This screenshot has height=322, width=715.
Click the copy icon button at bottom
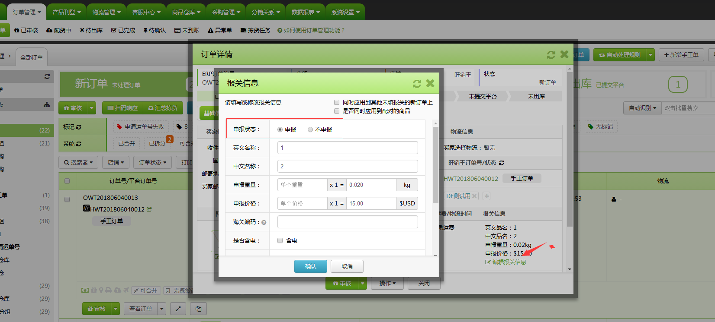(198, 309)
